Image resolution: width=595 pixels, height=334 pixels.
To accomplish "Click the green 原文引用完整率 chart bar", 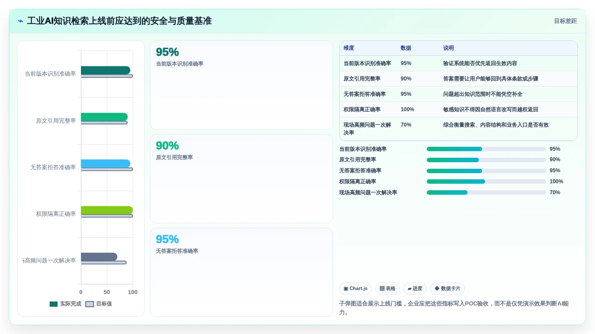I will click(104, 117).
